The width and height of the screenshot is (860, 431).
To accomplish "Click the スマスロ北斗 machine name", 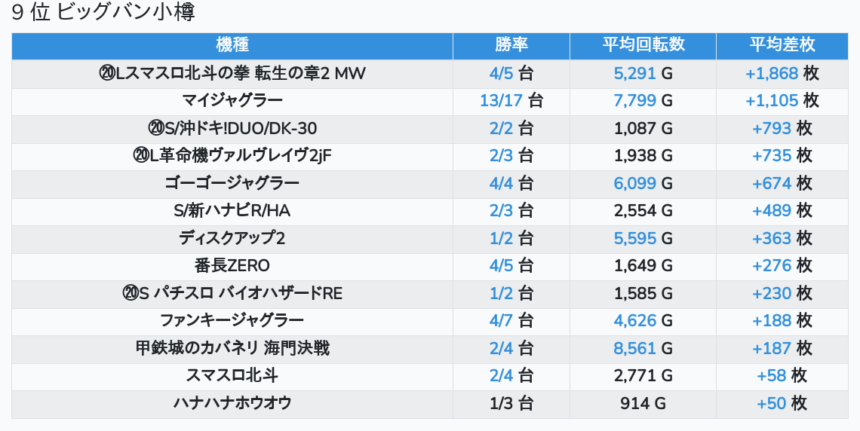I will pyautogui.click(x=232, y=376).
